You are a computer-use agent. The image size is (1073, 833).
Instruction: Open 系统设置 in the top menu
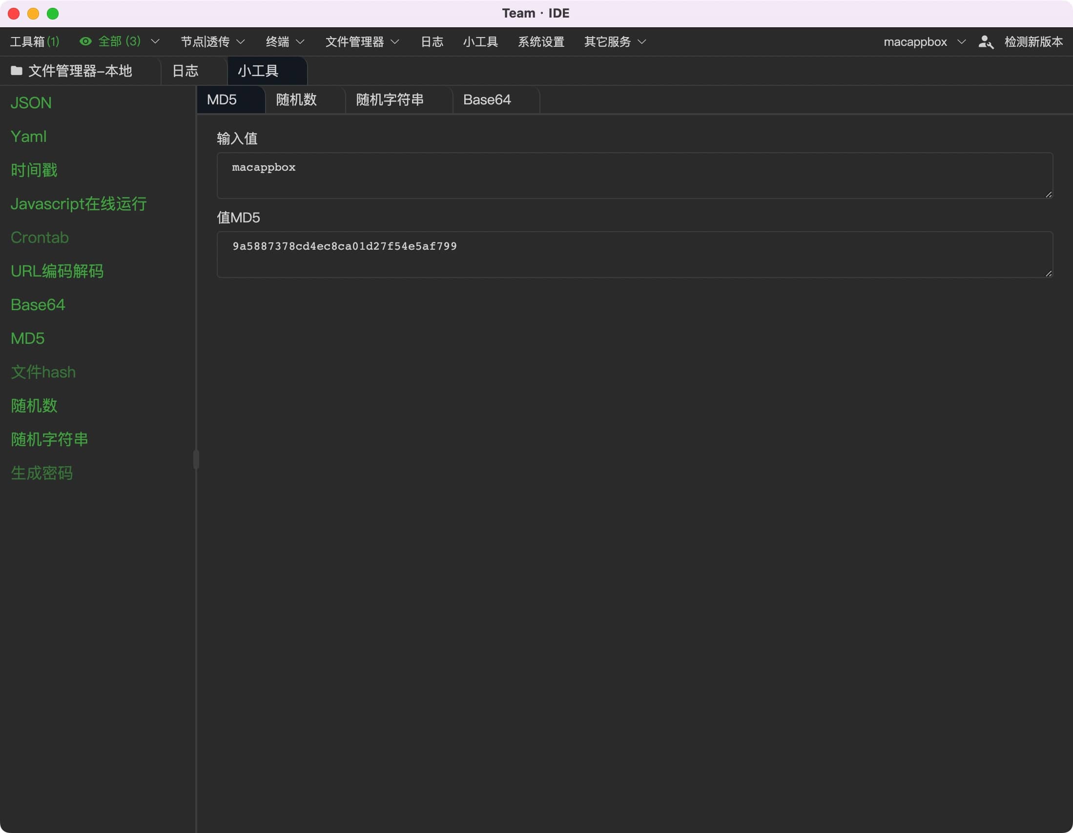tap(541, 42)
